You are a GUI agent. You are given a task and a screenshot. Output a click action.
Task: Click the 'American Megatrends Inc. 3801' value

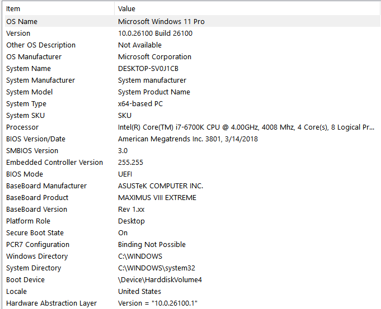[x=188, y=139]
